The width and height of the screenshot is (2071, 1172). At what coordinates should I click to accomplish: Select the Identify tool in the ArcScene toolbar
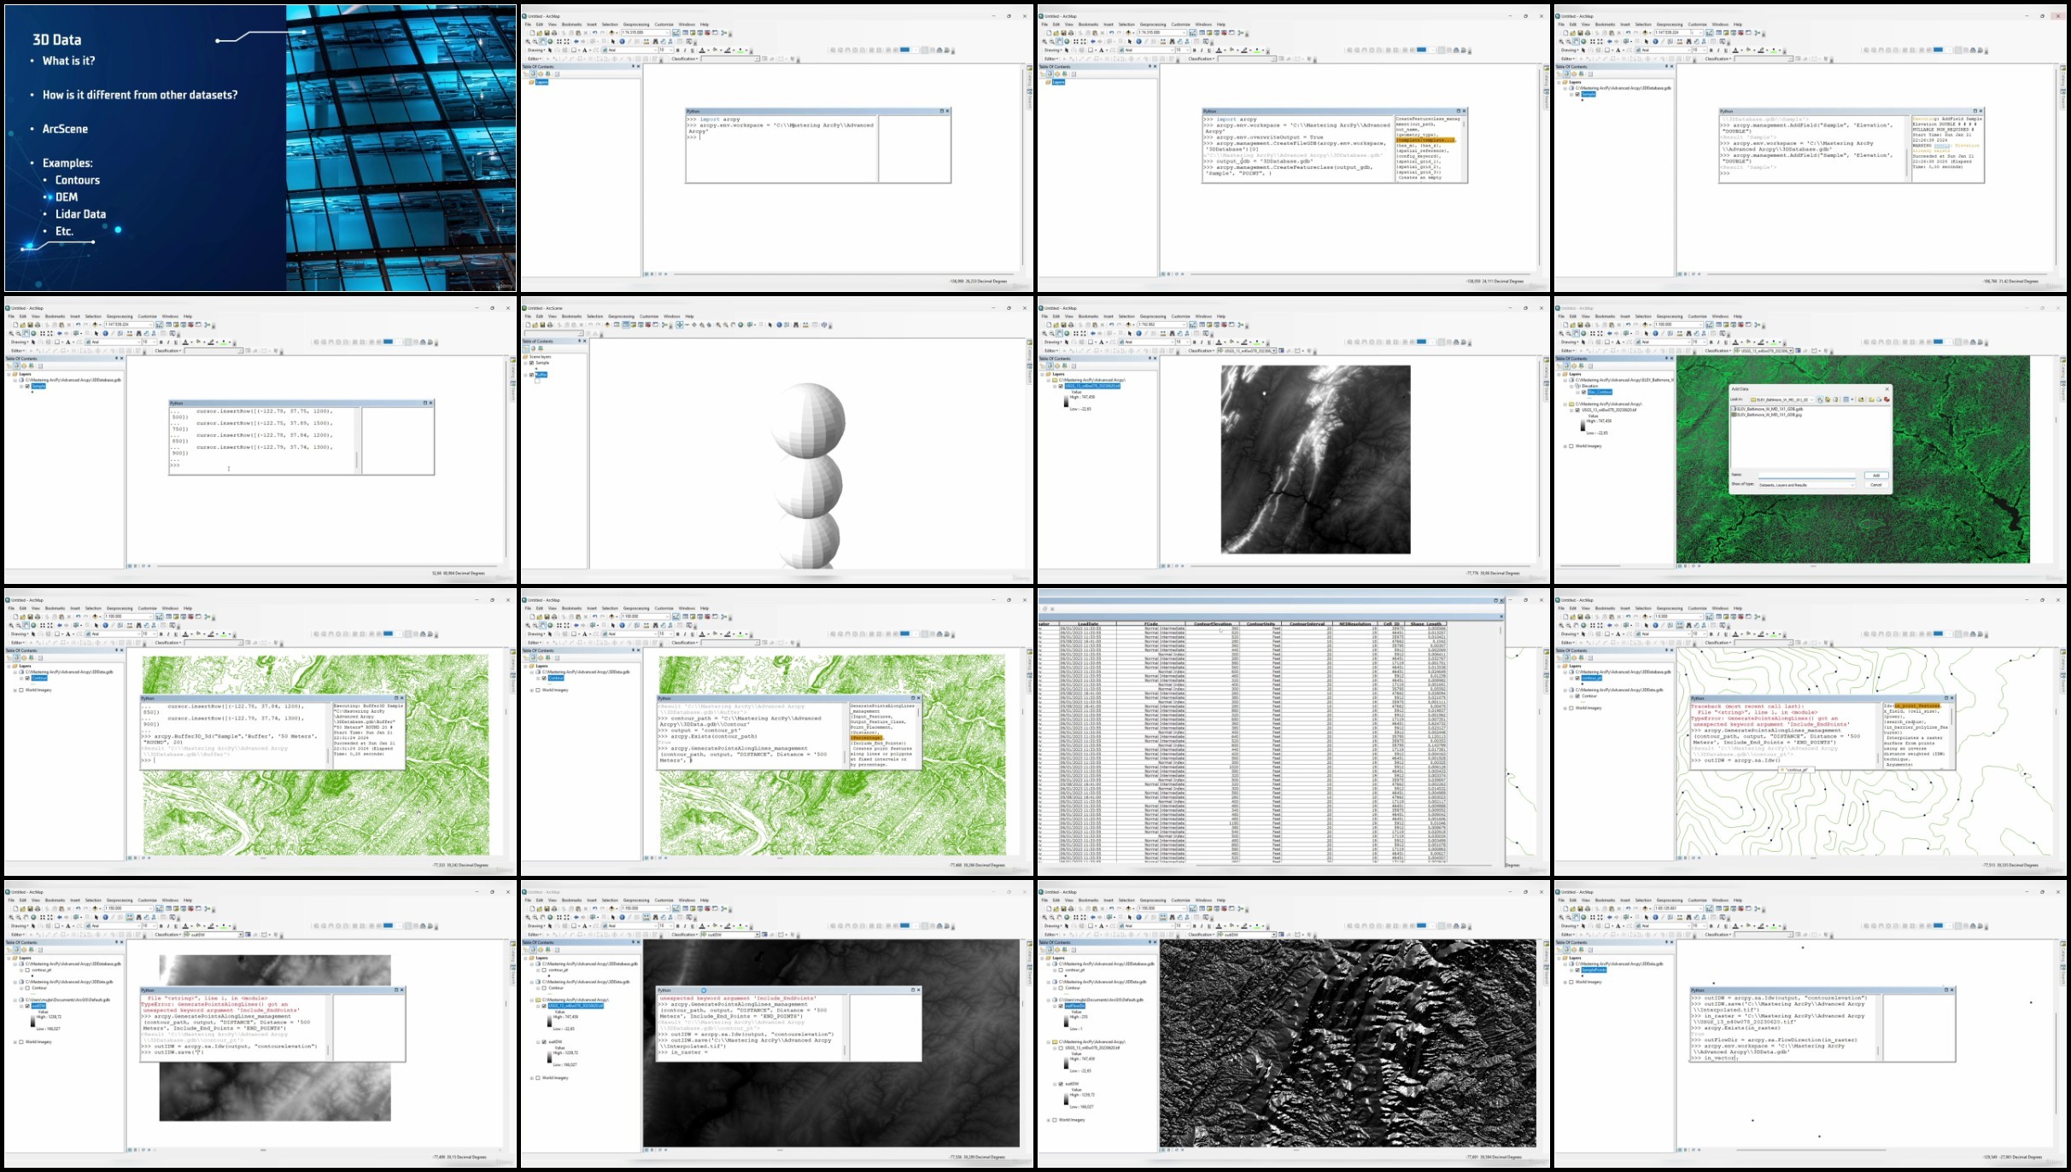779,325
